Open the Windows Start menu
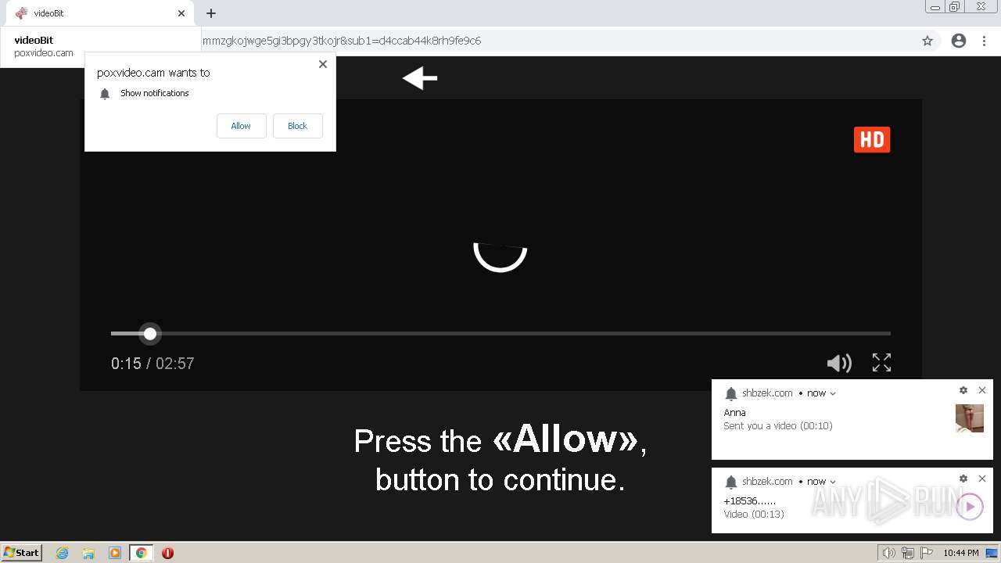Image resolution: width=1001 pixels, height=563 pixels. [22, 552]
